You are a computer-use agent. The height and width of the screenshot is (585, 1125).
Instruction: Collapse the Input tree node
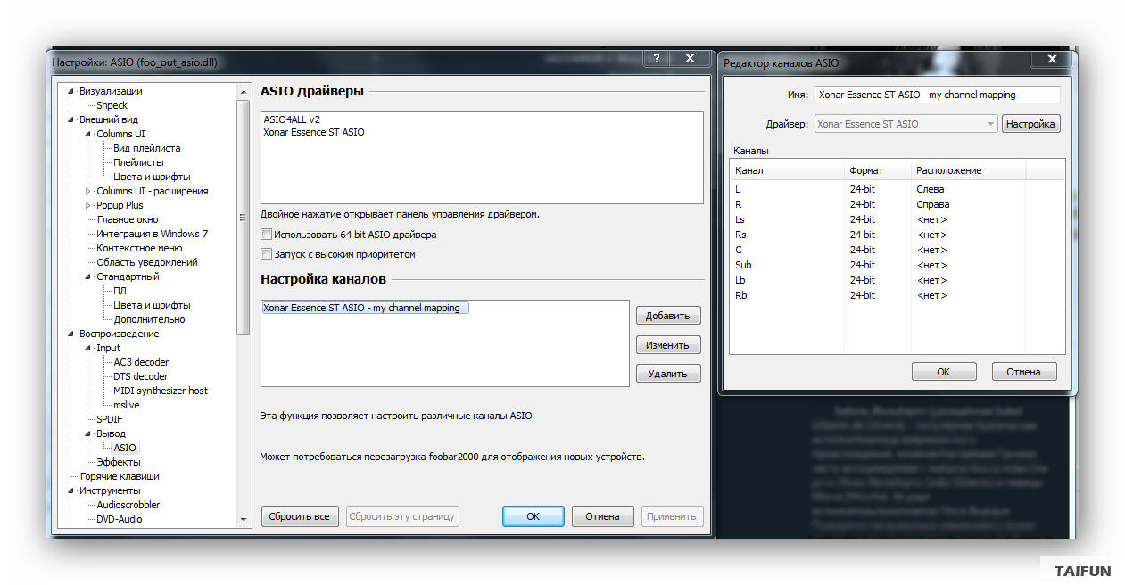point(88,348)
